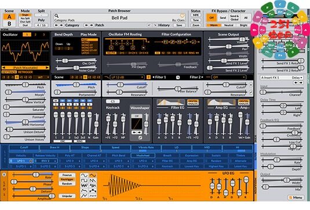Select the envelope LFO shape icon
The image size is (310, 210).
(x=84, y=191)
